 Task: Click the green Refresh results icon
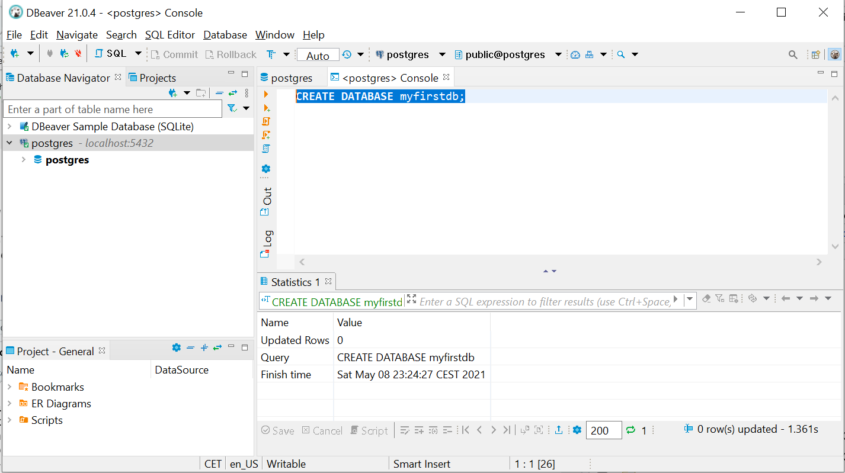click(630, 430)
